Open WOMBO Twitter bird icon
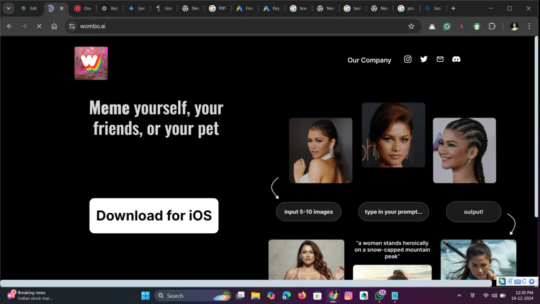Image resolution: width=540 pixels, height=304 pixels. coord(423,59)
